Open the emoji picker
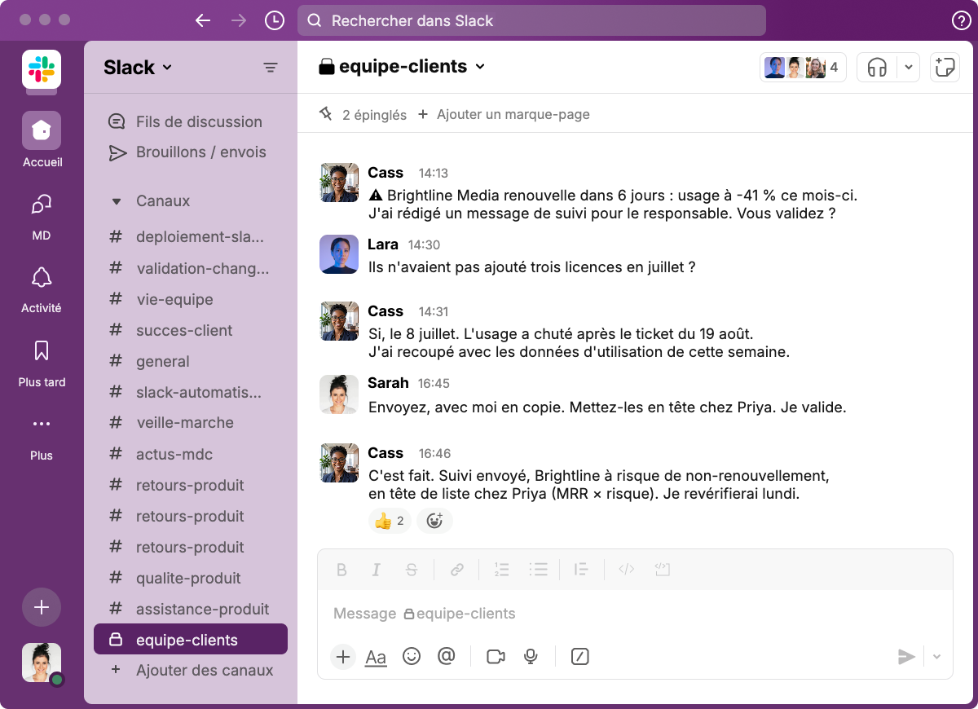 tap(412, 656)
